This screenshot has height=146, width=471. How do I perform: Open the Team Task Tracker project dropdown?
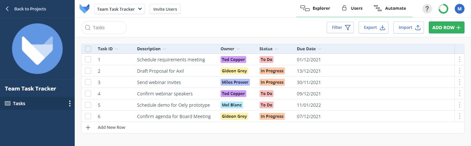tap(120, 9)
